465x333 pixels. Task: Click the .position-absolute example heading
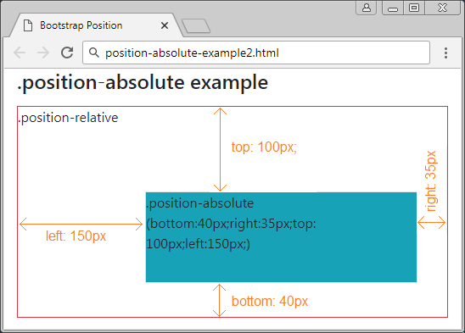click(x=143, y=82)
